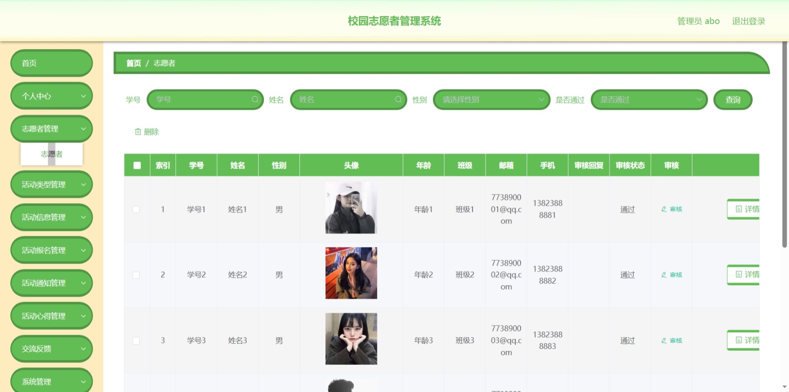Click the 班级3 cell
The width and height of the screenshot is (789, 392).
(465, 341)
